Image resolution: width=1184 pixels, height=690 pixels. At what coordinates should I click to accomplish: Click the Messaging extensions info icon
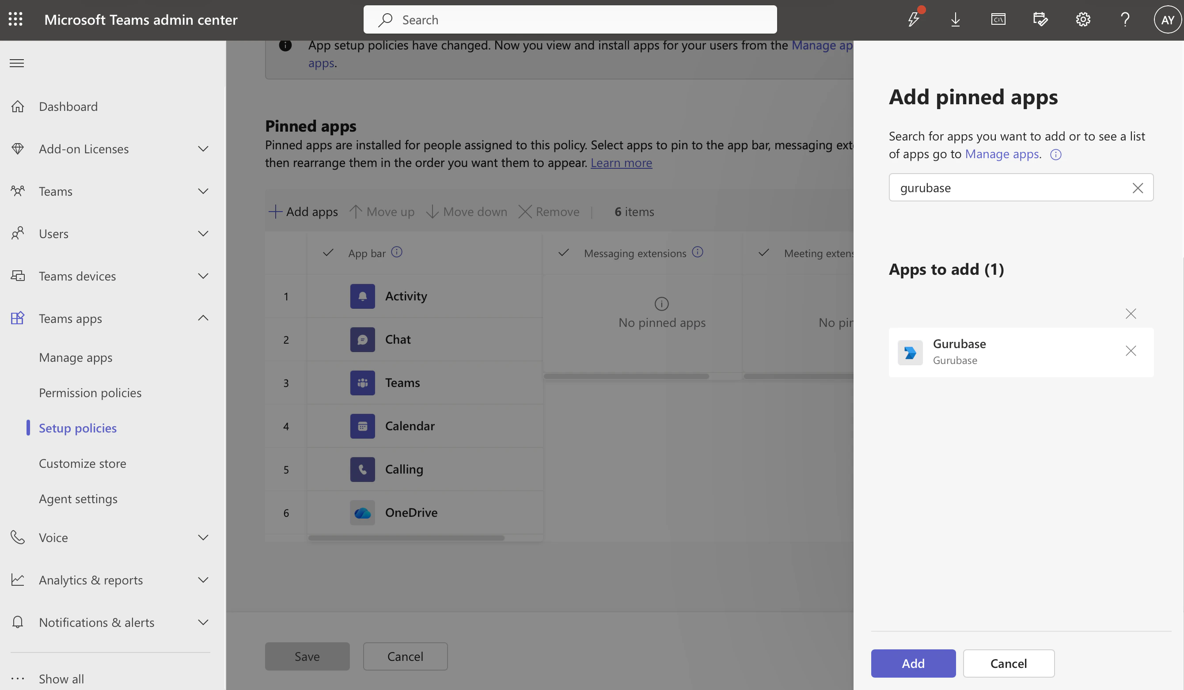pos(698,253)
